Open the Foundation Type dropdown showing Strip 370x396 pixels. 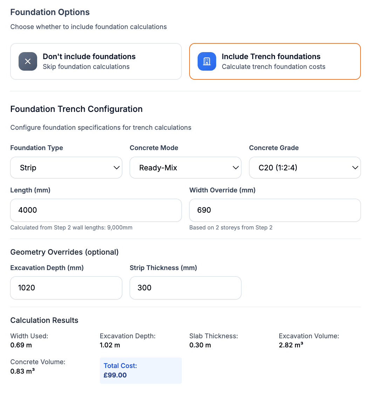point(66,168)
